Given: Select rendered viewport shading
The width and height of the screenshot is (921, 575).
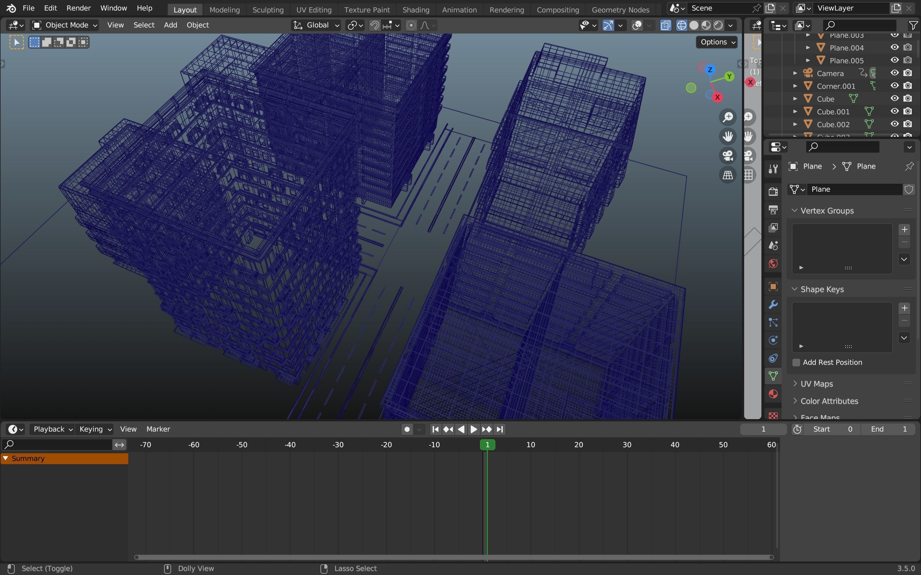Looking at the screenshot, I should [x=718, y=26].
